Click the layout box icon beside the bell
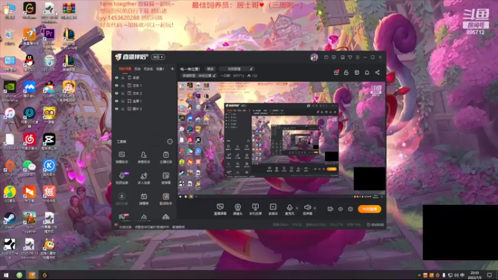 coord(357,72)
